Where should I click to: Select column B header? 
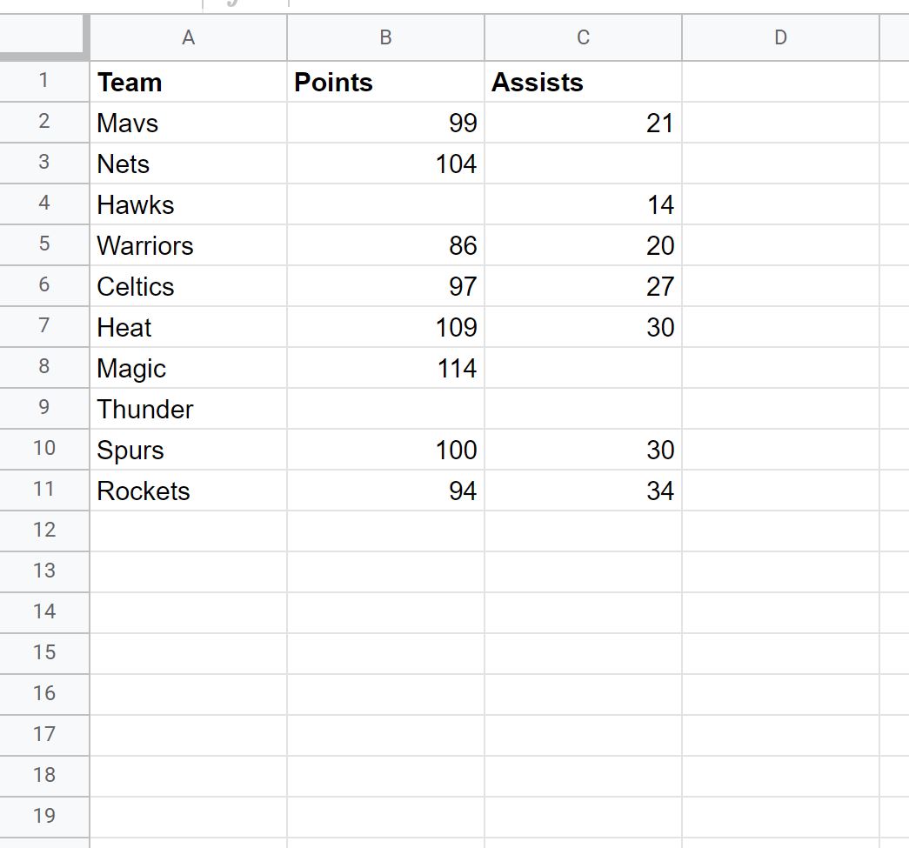pos(385,37)
